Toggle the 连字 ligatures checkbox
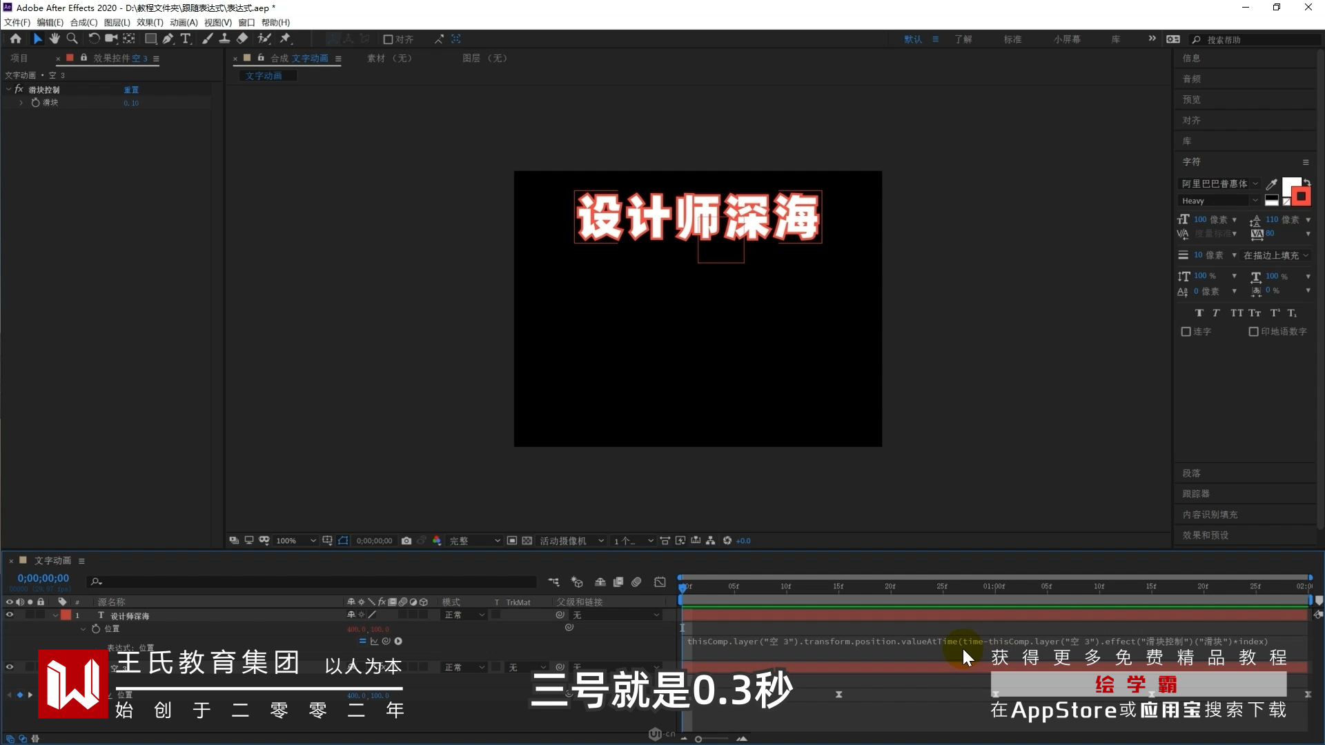 pyautogui.click(x=1186, y=332)
